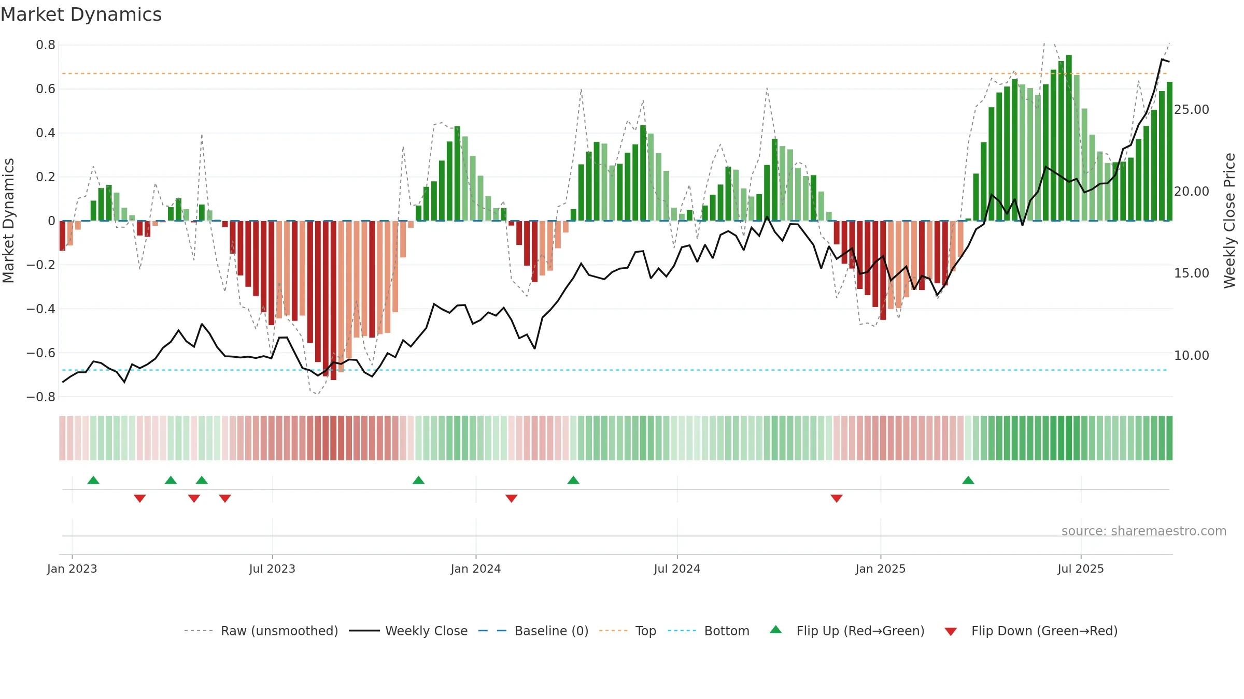Image resolution: width=1244 pixels, height=699 pixels.
Task: Click the Weekly Close Price axis title
Action: tap(1229, 221)
